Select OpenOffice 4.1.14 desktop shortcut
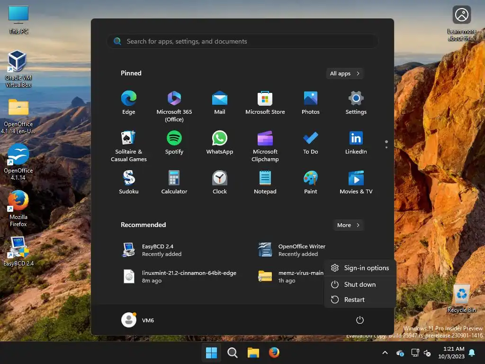 click(x=18, y=162)
